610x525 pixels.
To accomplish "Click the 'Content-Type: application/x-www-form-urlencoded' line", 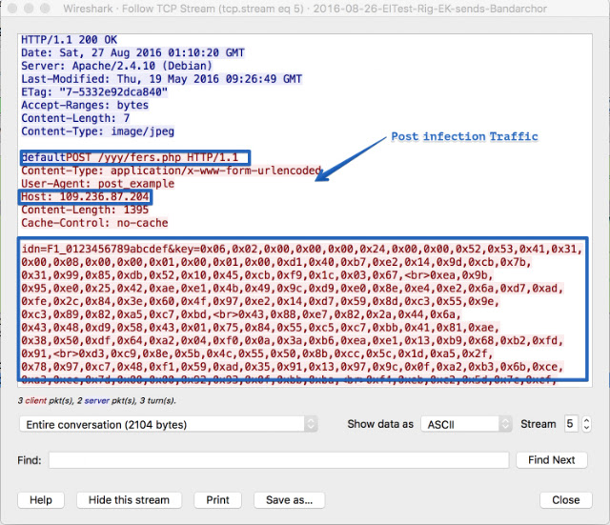I will [172, 171].
